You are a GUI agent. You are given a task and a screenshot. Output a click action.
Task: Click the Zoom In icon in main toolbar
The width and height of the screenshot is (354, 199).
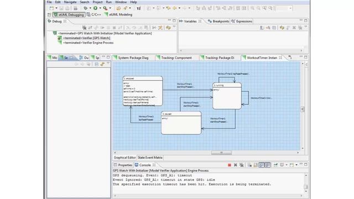pyautogui.click(x=252, y=8)
